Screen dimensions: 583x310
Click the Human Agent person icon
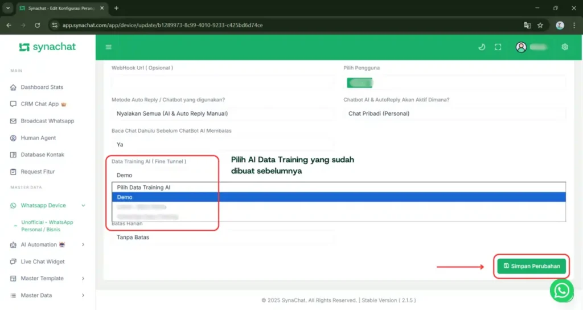14,138
